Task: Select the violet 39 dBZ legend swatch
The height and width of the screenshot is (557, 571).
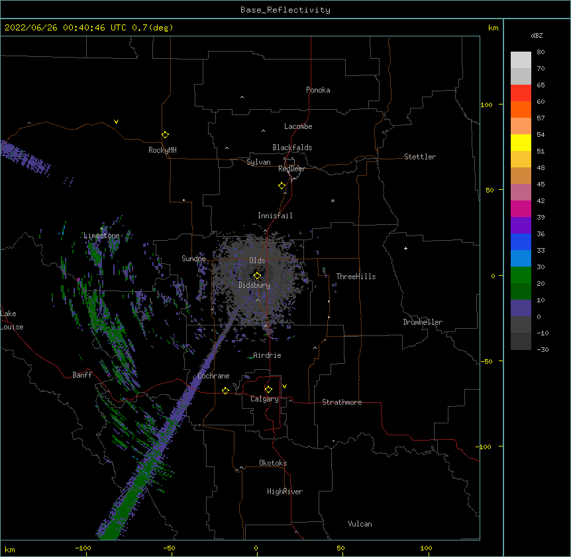Action: [521, 226]
